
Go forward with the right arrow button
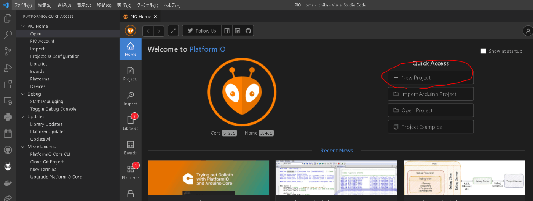click(159, 31)
